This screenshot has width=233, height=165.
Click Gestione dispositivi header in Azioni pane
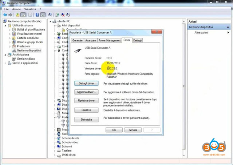tap(209, 27)
